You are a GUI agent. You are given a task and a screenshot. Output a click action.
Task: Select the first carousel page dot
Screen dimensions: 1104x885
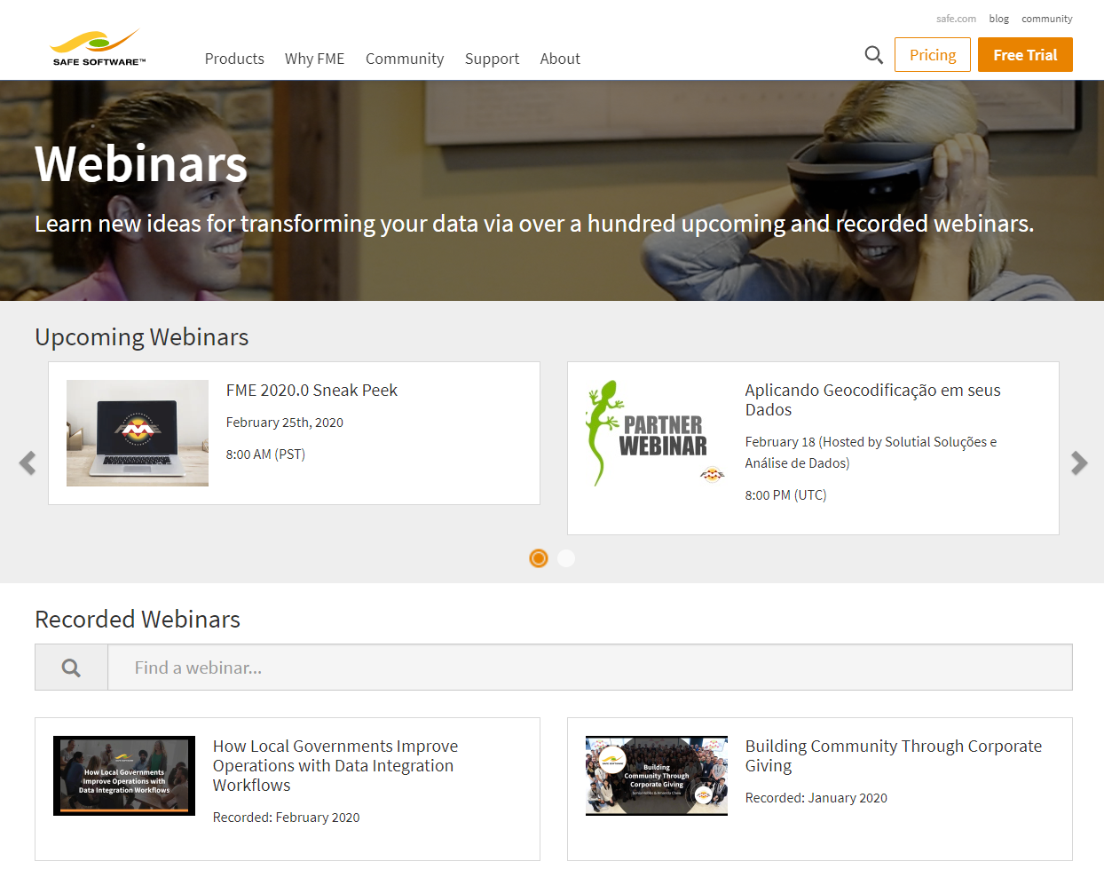point(539,558)
